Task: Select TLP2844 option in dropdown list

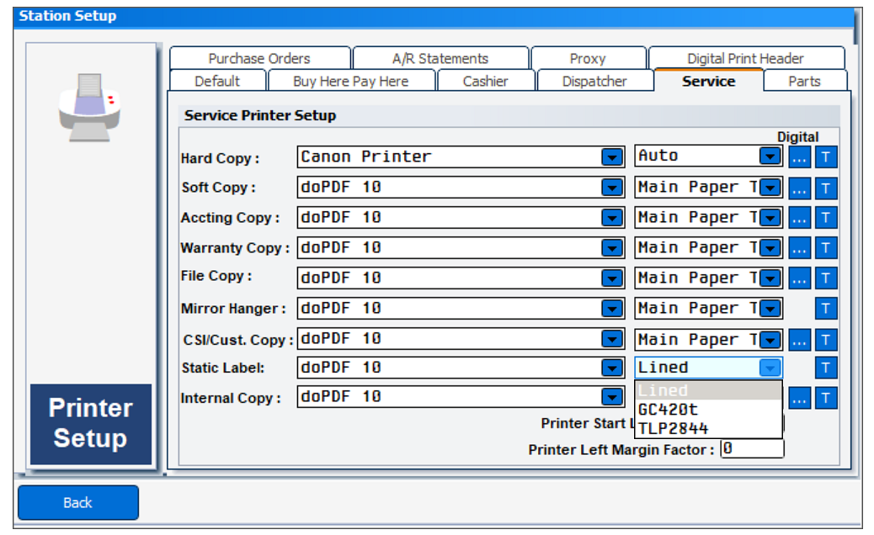Action: click(708, 429)
